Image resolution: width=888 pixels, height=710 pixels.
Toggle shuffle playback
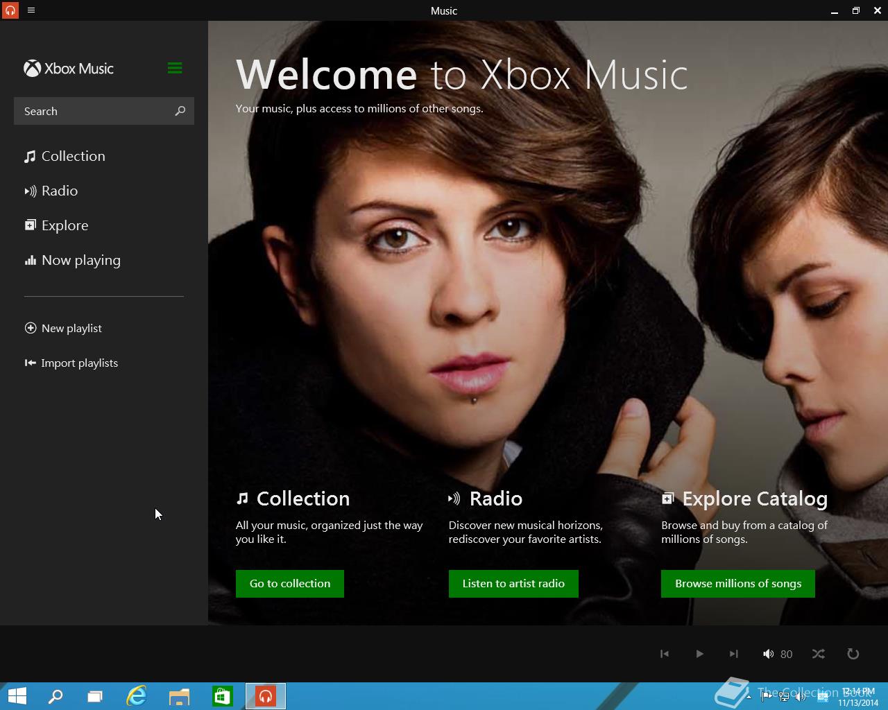[x=819, y=654]
